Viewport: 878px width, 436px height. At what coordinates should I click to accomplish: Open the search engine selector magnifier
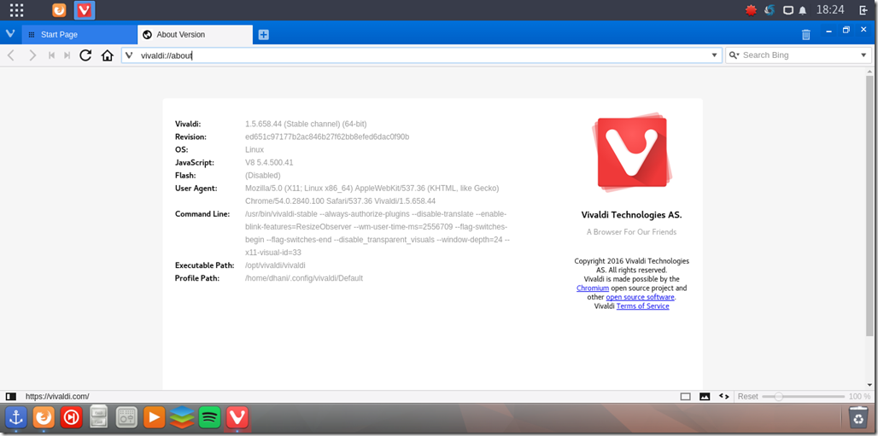(x=735, y=55)
